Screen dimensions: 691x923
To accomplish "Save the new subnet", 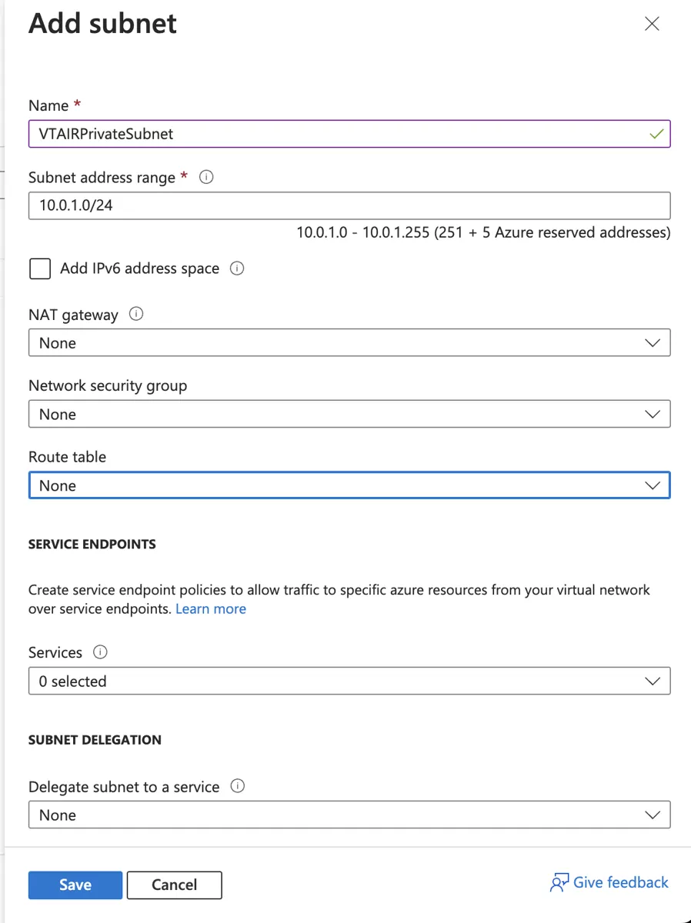I will [x=75, y=885].
